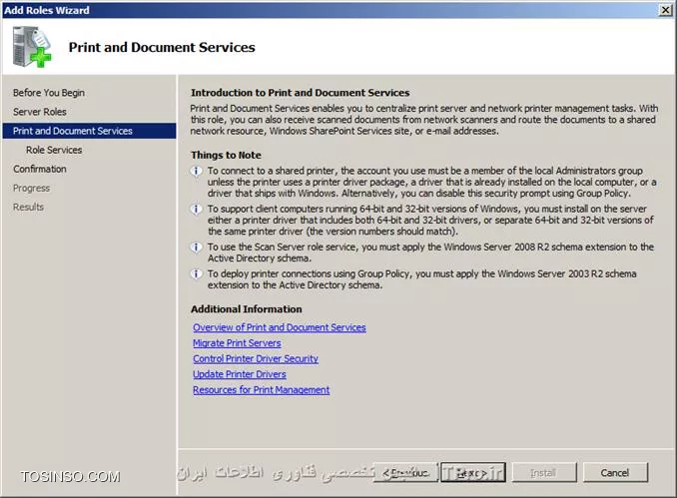677x498 pixels.
Task: Click info icon beside Scan Server note
Action: pyautogui.click(x=197, y=248)
